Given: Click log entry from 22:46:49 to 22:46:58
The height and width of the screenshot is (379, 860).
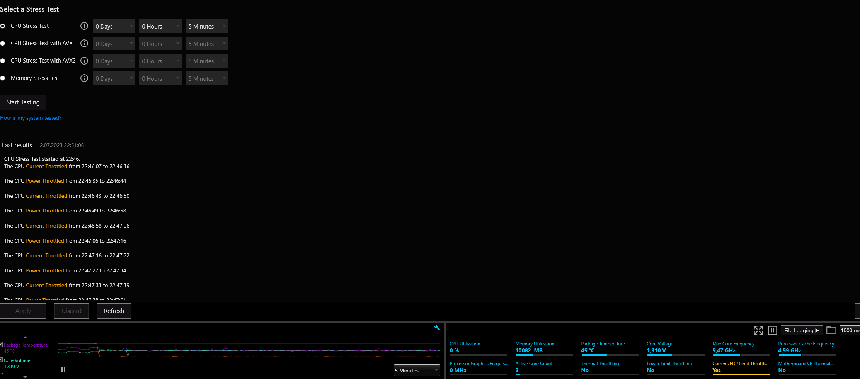Looking at the screenshot, I should (x=65, y=211).
